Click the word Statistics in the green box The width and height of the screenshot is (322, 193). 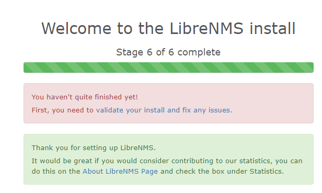[266, 172]
